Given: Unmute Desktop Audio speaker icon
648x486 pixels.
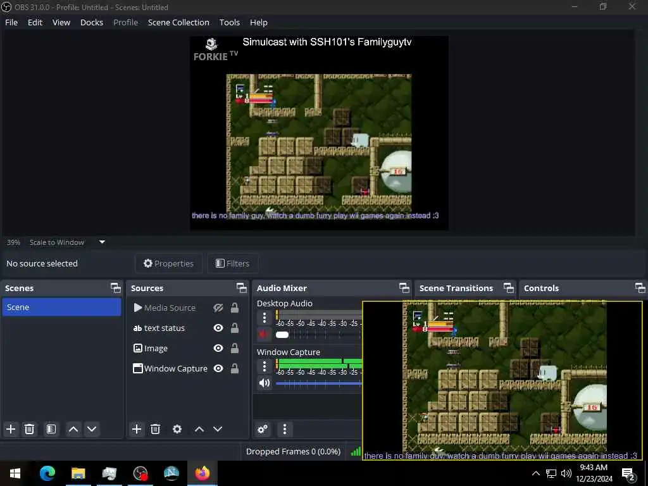Looking at the screenshot, I should [x=264, y=334].
